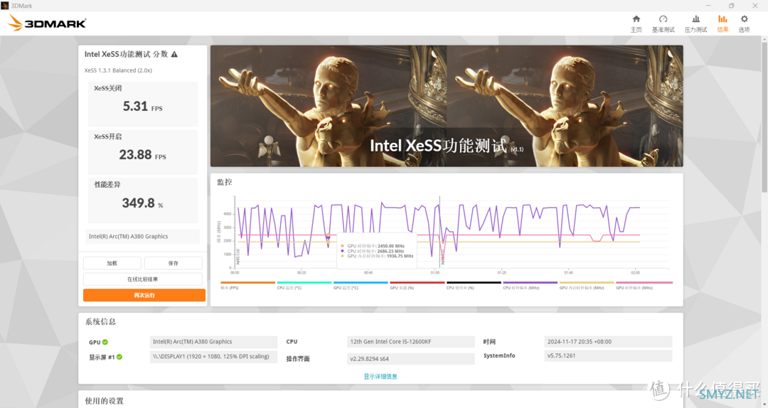Screen dimensions: 768x408
Task: Toggle the black CPU 使用率 (%) legend
Action: coord(474,285)
